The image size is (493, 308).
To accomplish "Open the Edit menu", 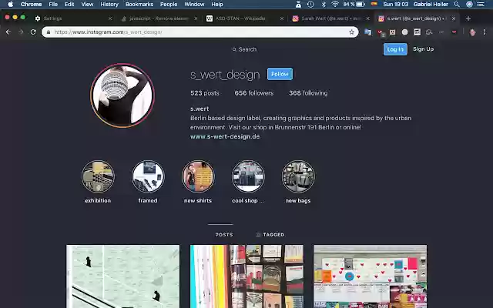I will [69, 4].
